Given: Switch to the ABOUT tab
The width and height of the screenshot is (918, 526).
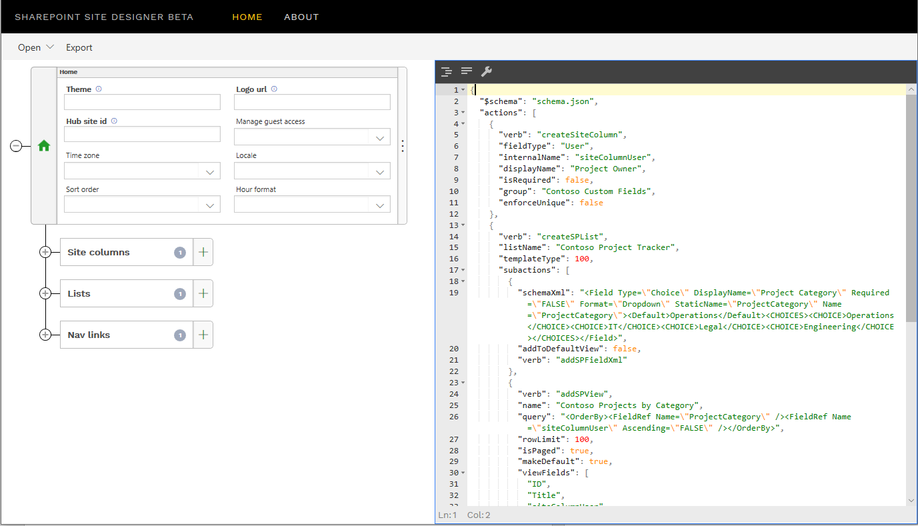Looking at the screenshot, I should [301, 17].
